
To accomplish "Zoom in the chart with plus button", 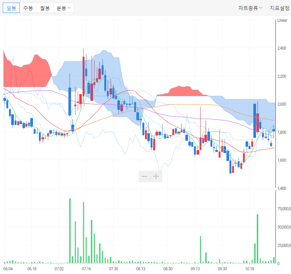I will coord(156,177).
